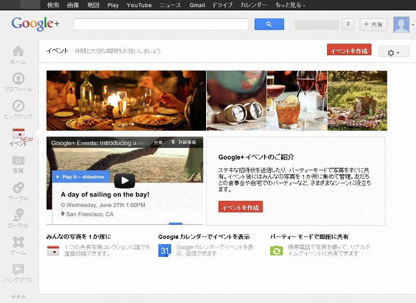This screenshot has width=416, height=303.
Task: Click イベントを作成 button in introduction card
Action: tap(240, 207)
